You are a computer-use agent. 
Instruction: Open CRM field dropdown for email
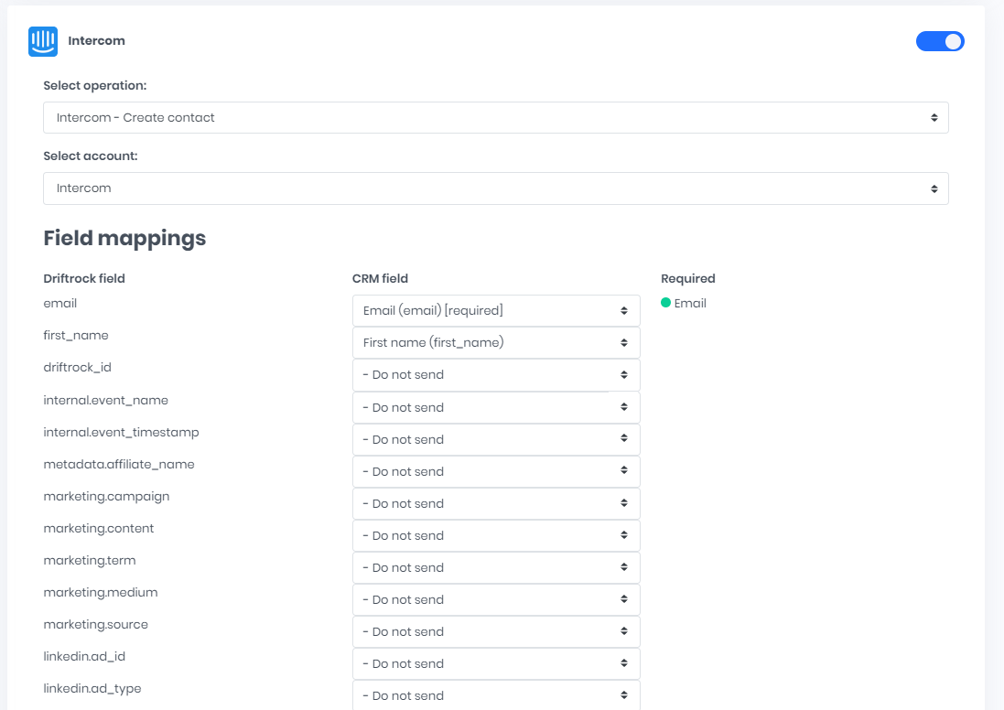[495, 311]
